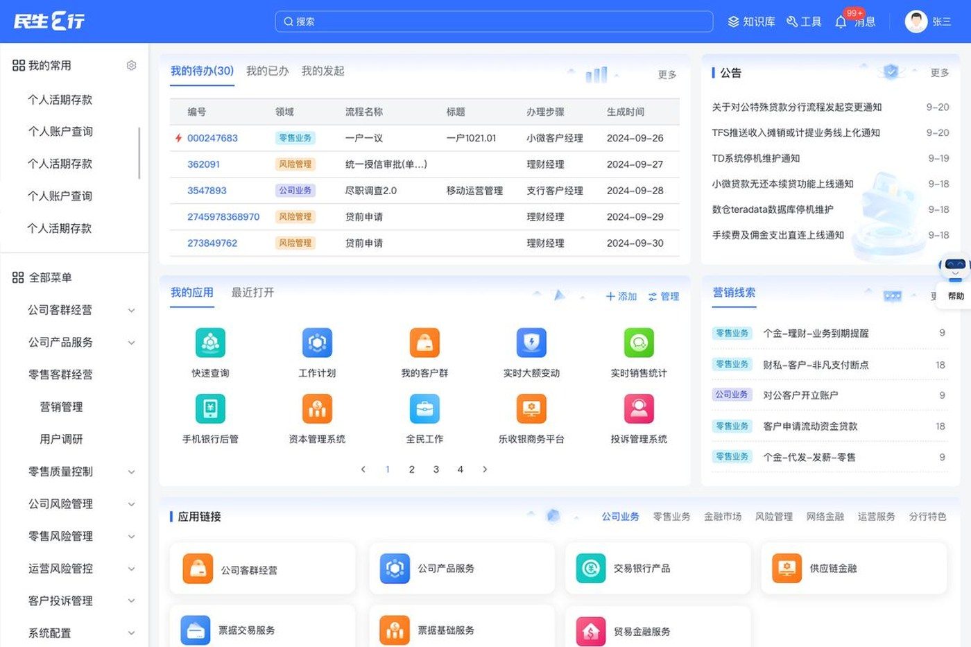Open the 供应链金融 link card
This screenshot has height=647, width=971.
click(854, 569)
